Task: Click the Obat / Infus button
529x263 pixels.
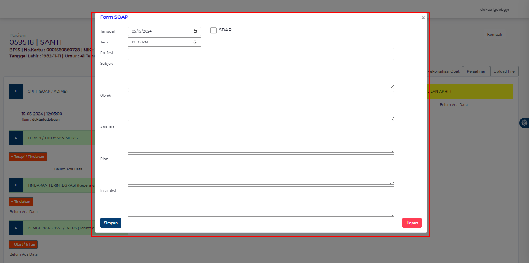Action: point(23,244)
